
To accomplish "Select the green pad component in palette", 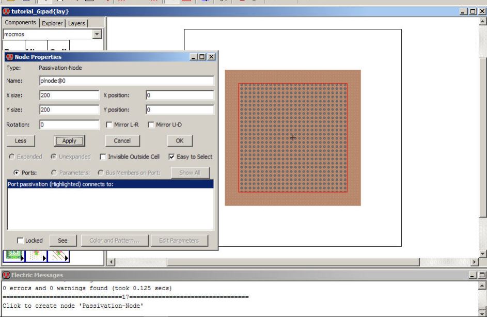I will pos(13,256).
